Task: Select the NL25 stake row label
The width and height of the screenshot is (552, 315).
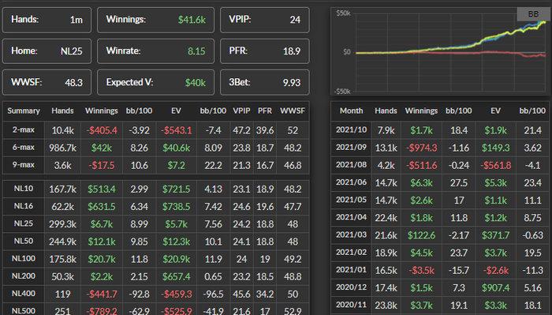Action: pos(24,223)
